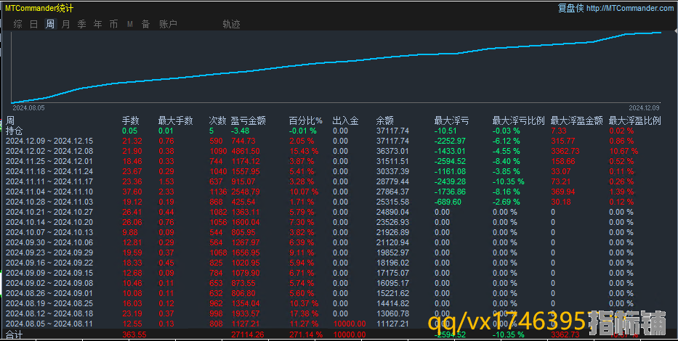Select the 2024.10.21 ~ 2024.10.27 week row
The width and height of the screenshot is (678, 341).
point(49,211)
